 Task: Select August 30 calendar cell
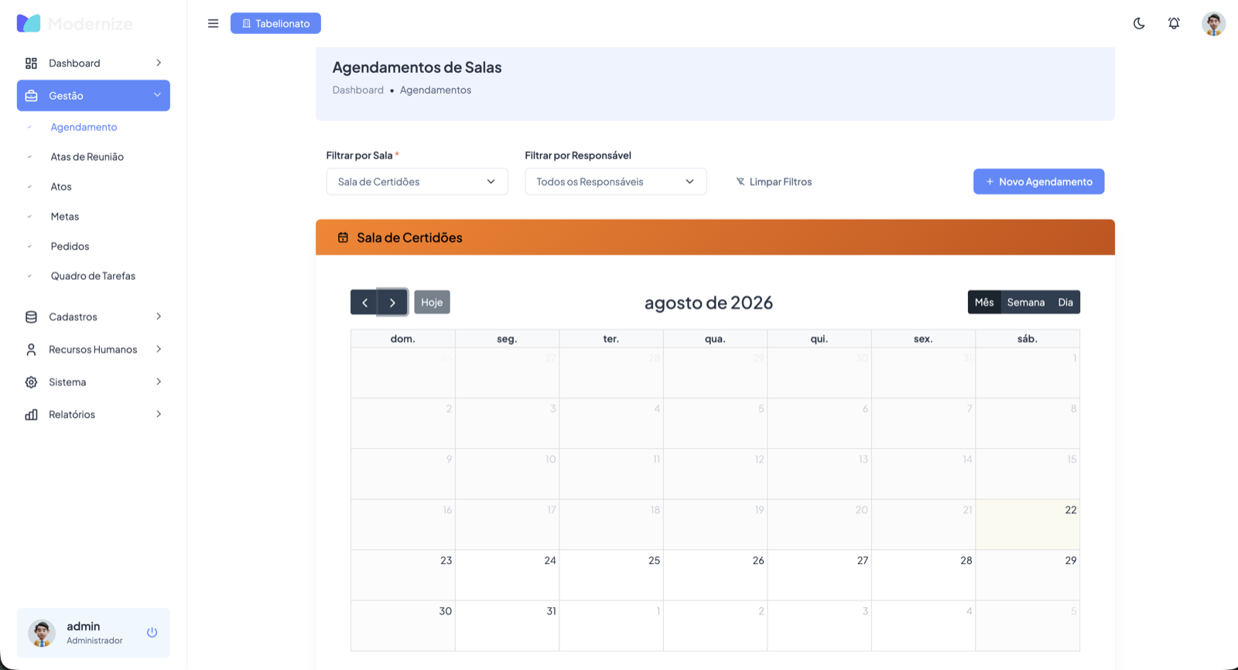403,626
